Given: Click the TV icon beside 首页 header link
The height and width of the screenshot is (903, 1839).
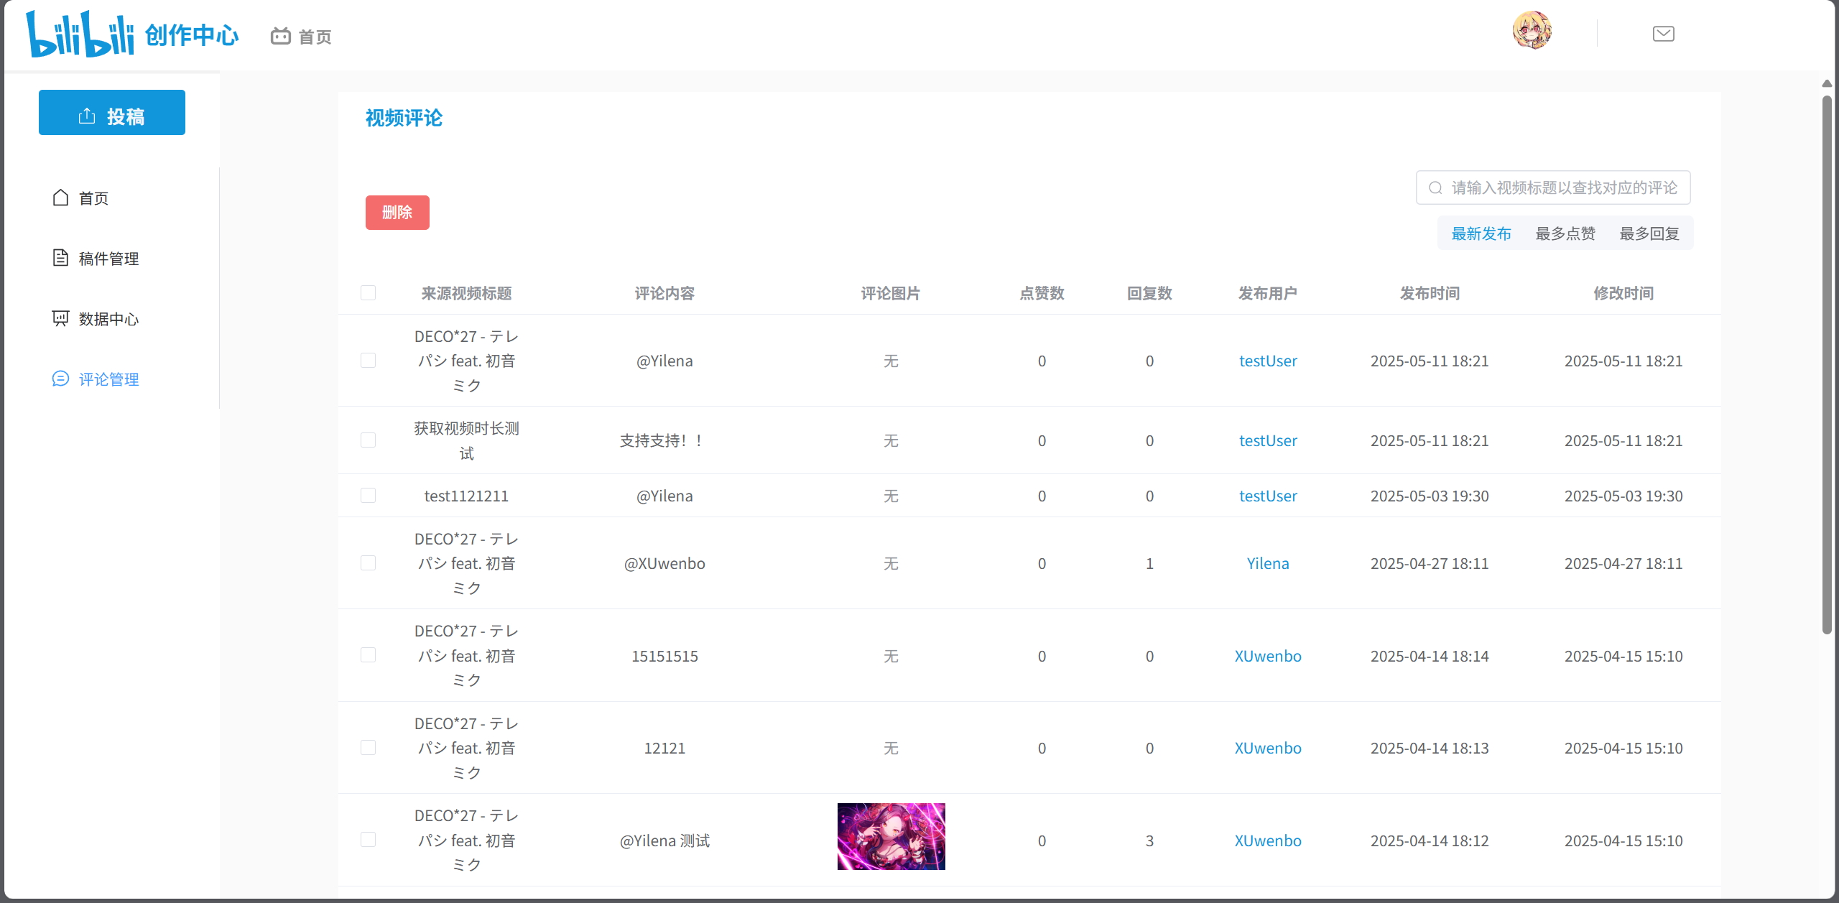Looking at the screenshot, I should tap(280, 36).
